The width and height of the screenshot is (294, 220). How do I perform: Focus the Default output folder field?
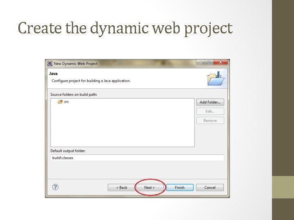pos(137,158)
